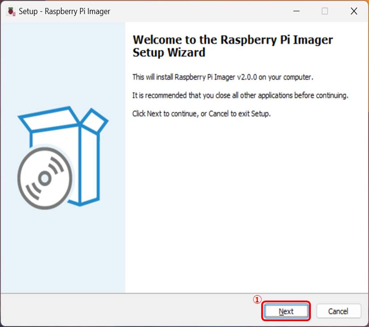Click the 'Click Next to continue' instruction text

(x=201, y=114)
